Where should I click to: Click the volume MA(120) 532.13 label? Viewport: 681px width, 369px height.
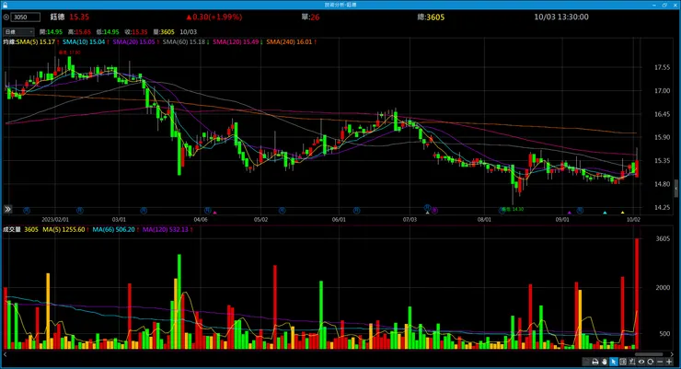(167, 229)
